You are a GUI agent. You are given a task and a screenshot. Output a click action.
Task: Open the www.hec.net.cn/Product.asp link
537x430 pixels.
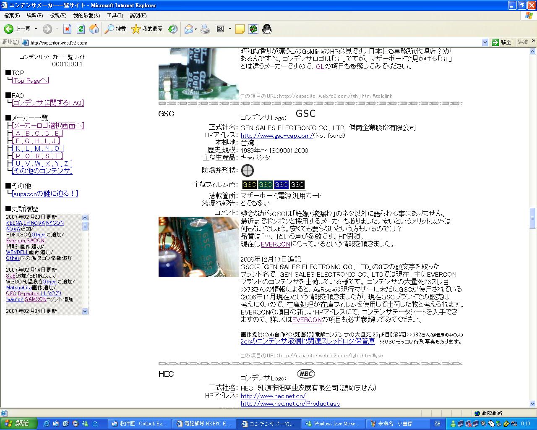pos(290,404)
